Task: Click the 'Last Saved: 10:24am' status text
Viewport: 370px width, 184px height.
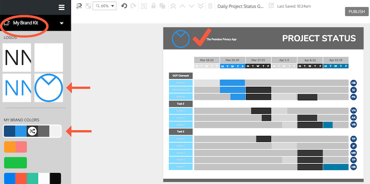Action: click(x=294, y=6)
